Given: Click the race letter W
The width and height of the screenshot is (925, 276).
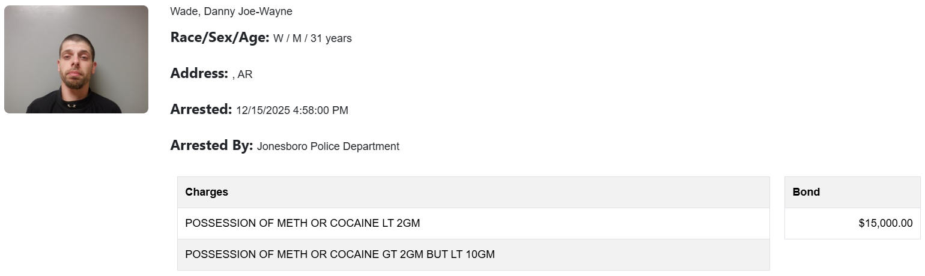Looking at the screenshot, I should point(278,38).
